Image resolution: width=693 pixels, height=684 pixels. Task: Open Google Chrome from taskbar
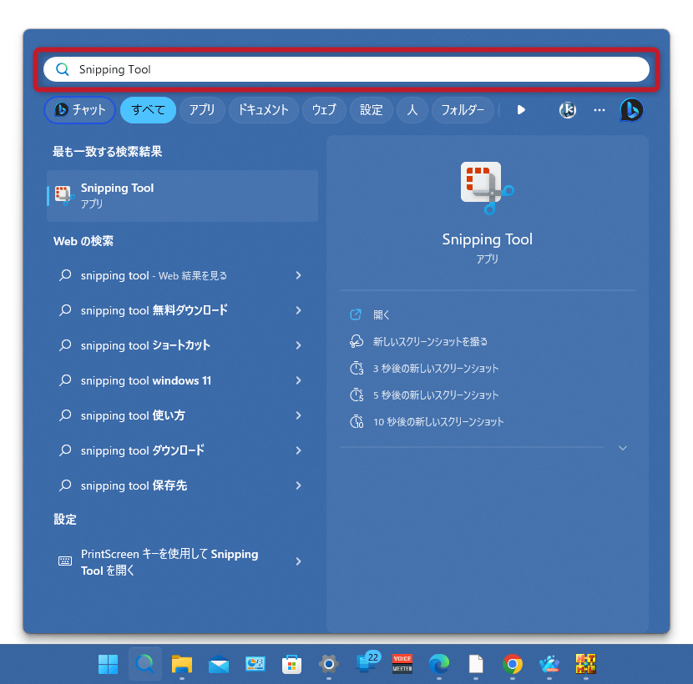(x=513, y=664)
